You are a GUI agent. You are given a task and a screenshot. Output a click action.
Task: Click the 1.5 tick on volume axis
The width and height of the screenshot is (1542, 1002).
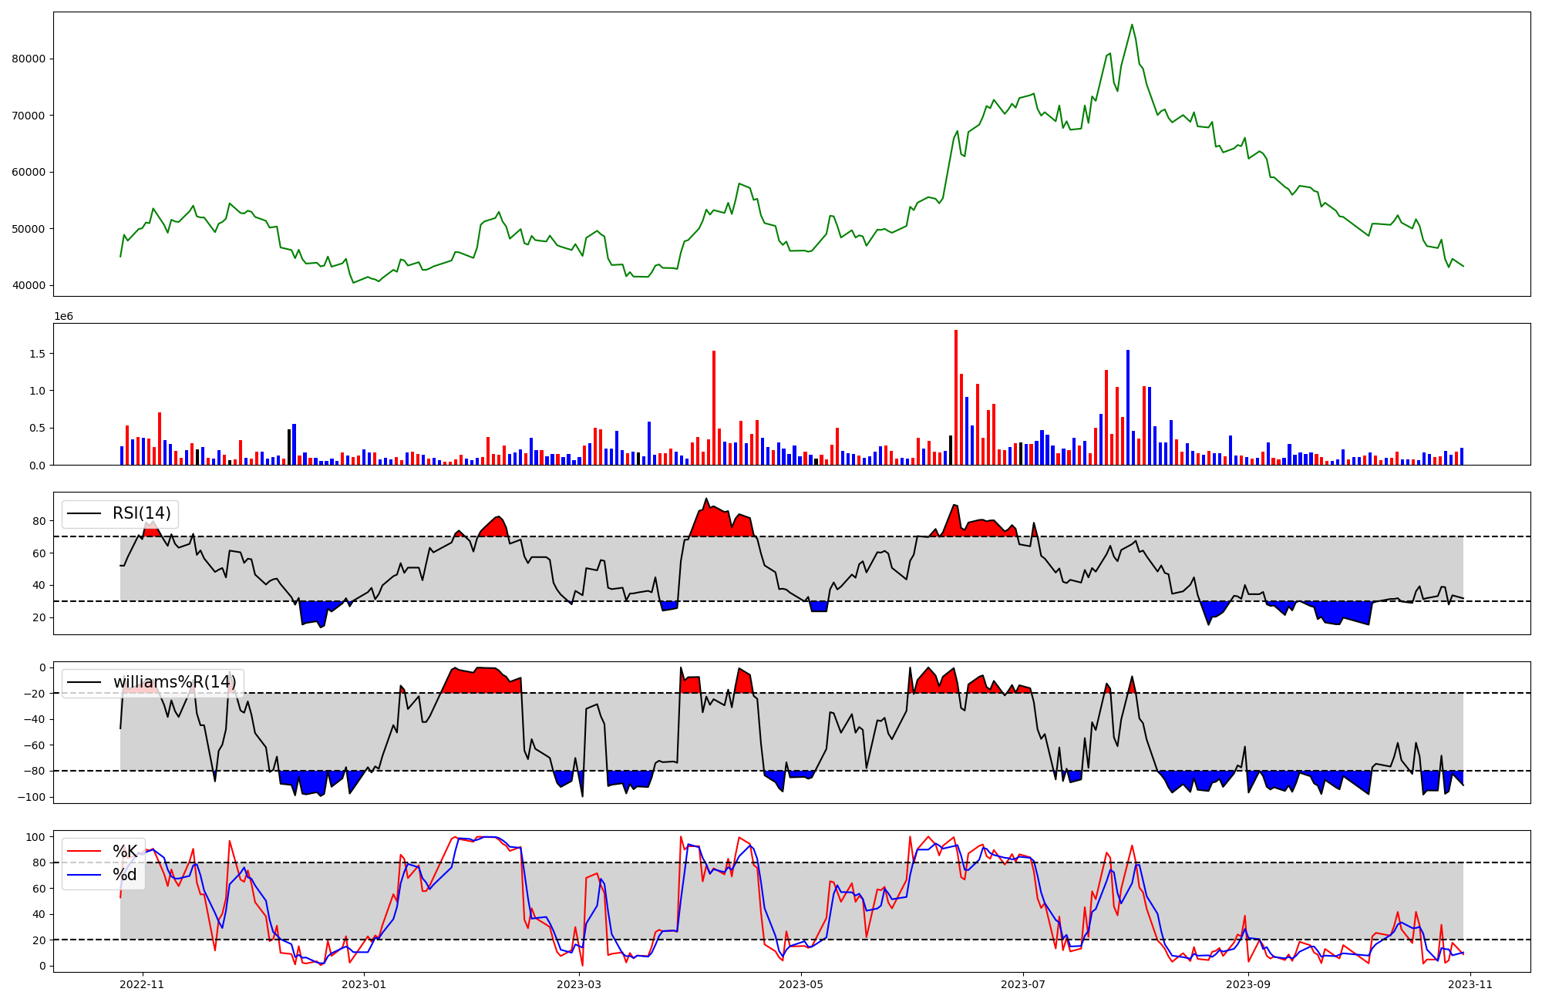(x=37, y=354)
